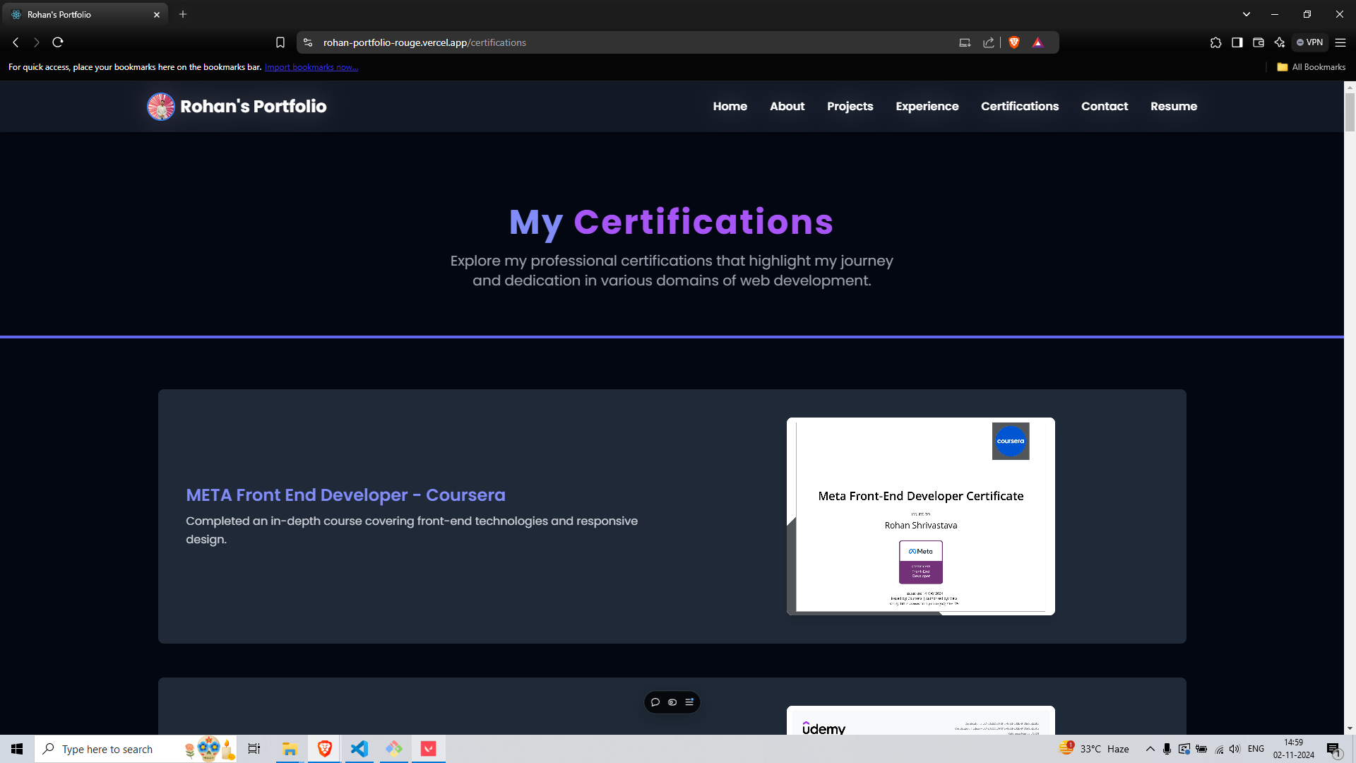Toggle the sidebar panel
The width and height of the screenshot is (1356, 763).
coord(1237,42)
